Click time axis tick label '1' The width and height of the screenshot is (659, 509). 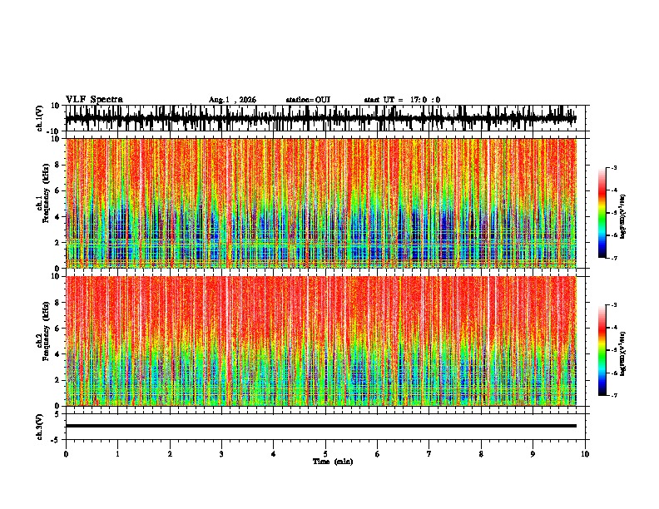point(117,454)
